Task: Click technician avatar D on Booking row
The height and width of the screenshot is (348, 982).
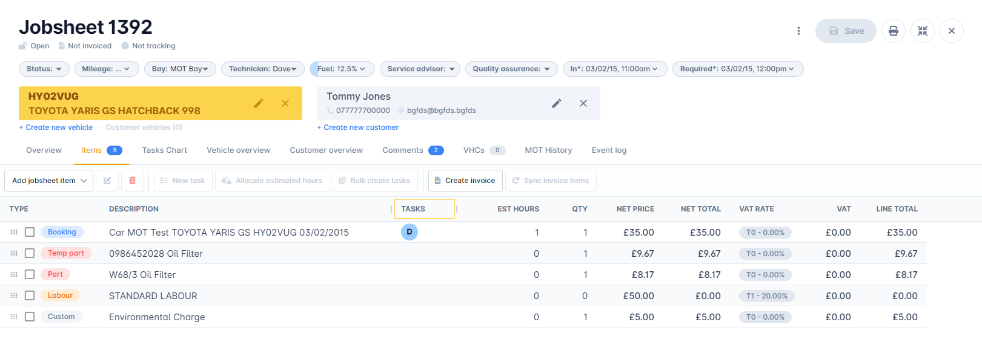Action: click(409, 232)
